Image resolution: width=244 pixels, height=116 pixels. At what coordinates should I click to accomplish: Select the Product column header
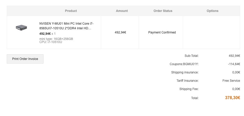click(x=71, y=11)
